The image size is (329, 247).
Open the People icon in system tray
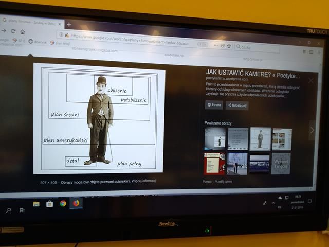tap(265, 203)
